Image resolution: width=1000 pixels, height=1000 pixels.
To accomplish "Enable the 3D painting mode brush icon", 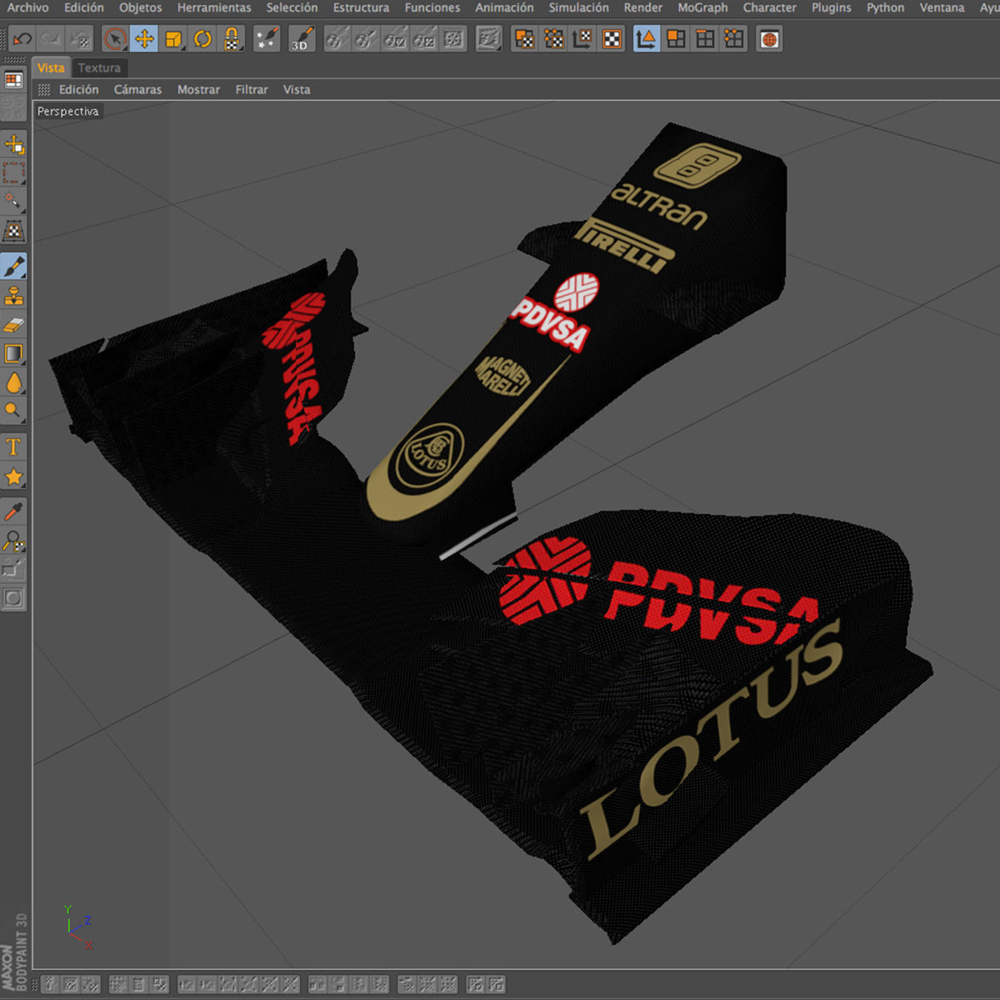I will pos(302,39).
